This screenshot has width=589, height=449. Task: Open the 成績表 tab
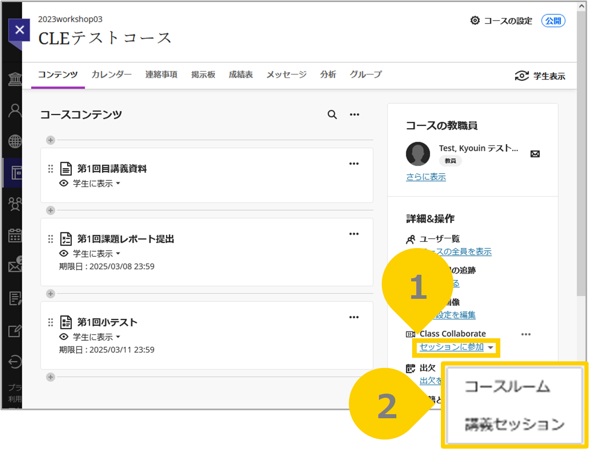(241, 74)
